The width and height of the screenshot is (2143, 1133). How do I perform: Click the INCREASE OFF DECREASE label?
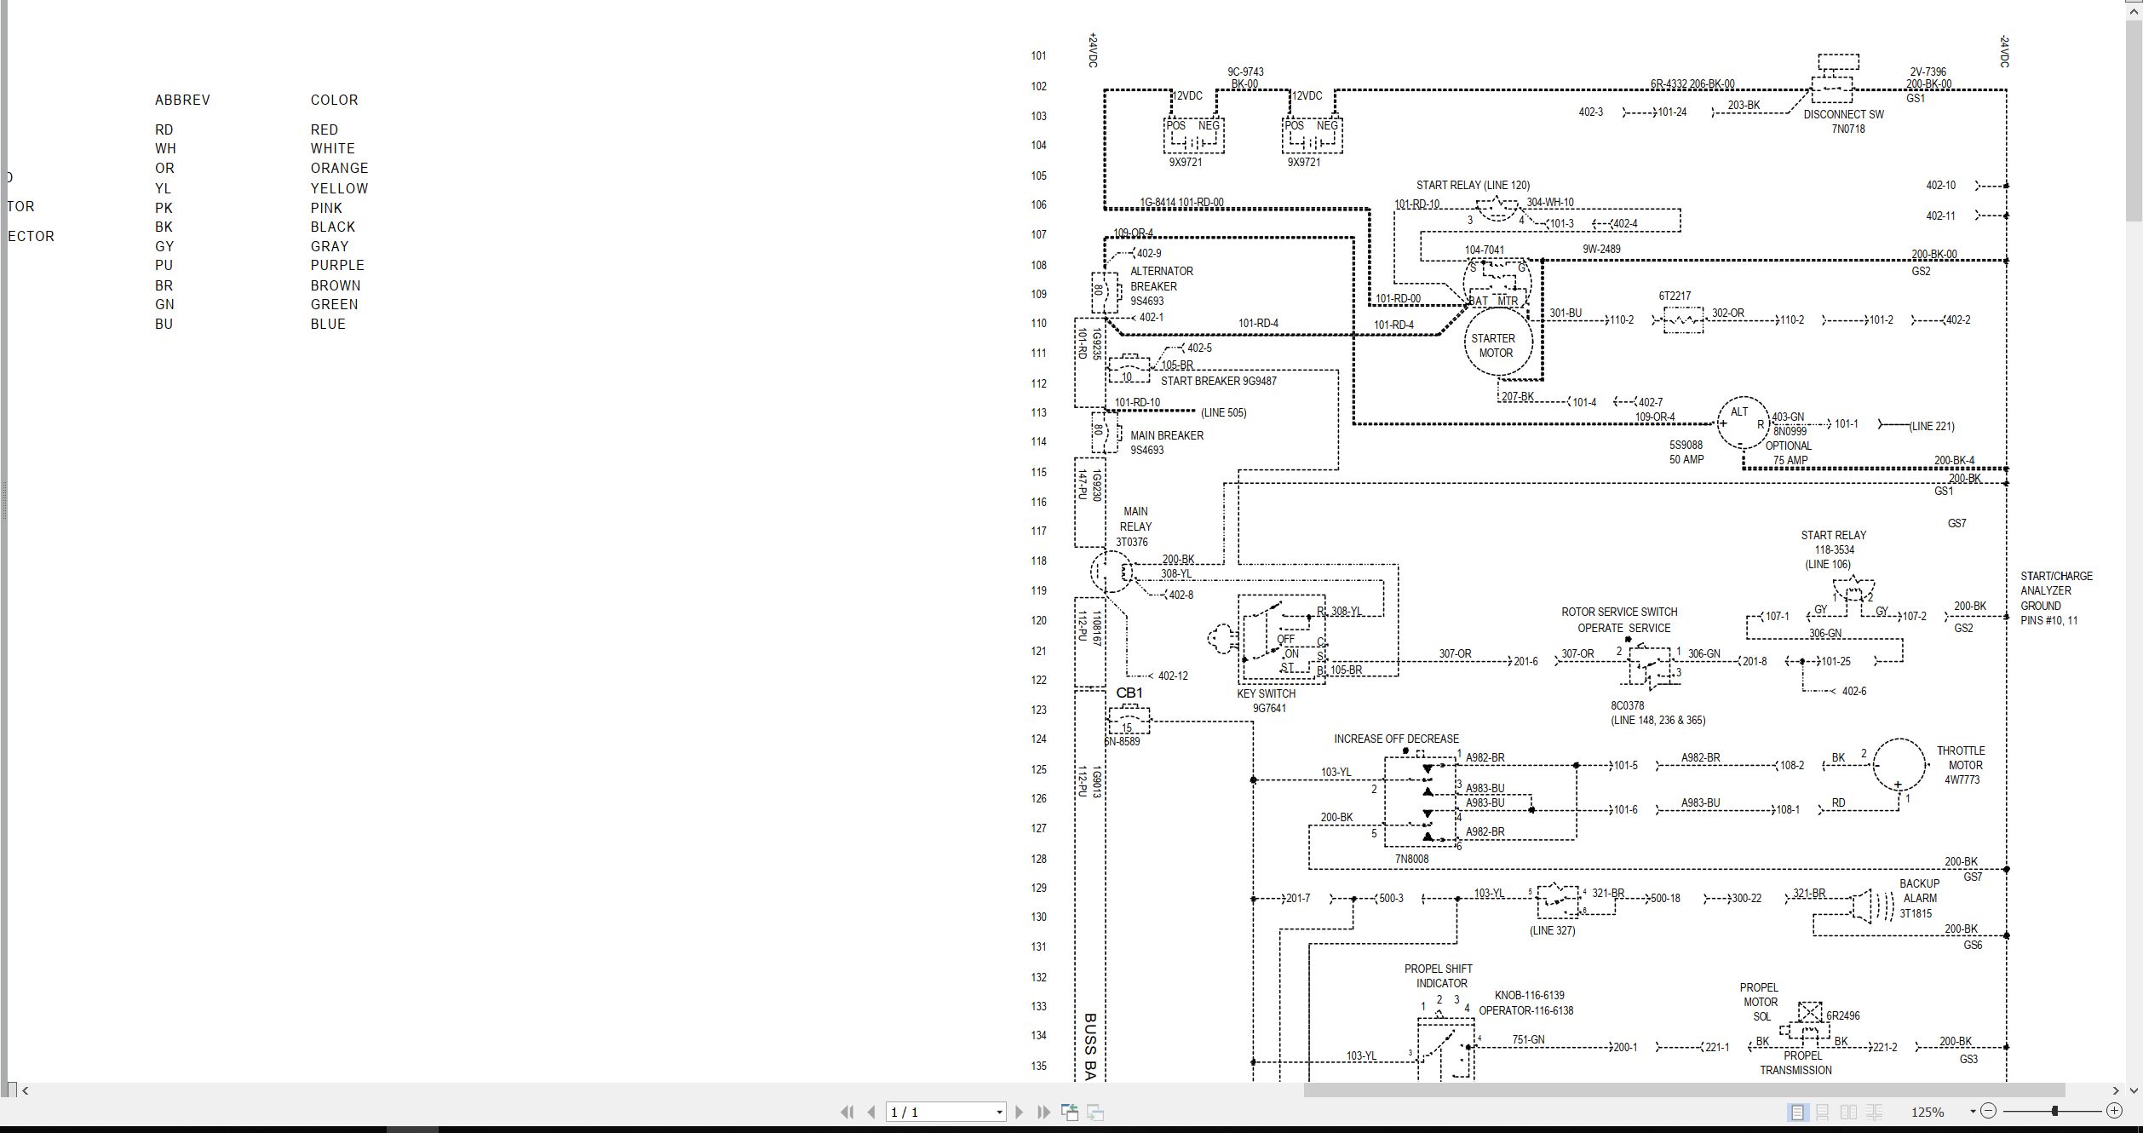pos(1396,739)
